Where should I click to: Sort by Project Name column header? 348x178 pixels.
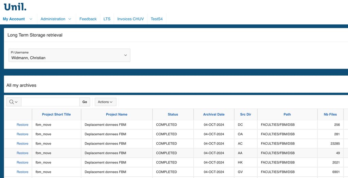tap(117, 115)
